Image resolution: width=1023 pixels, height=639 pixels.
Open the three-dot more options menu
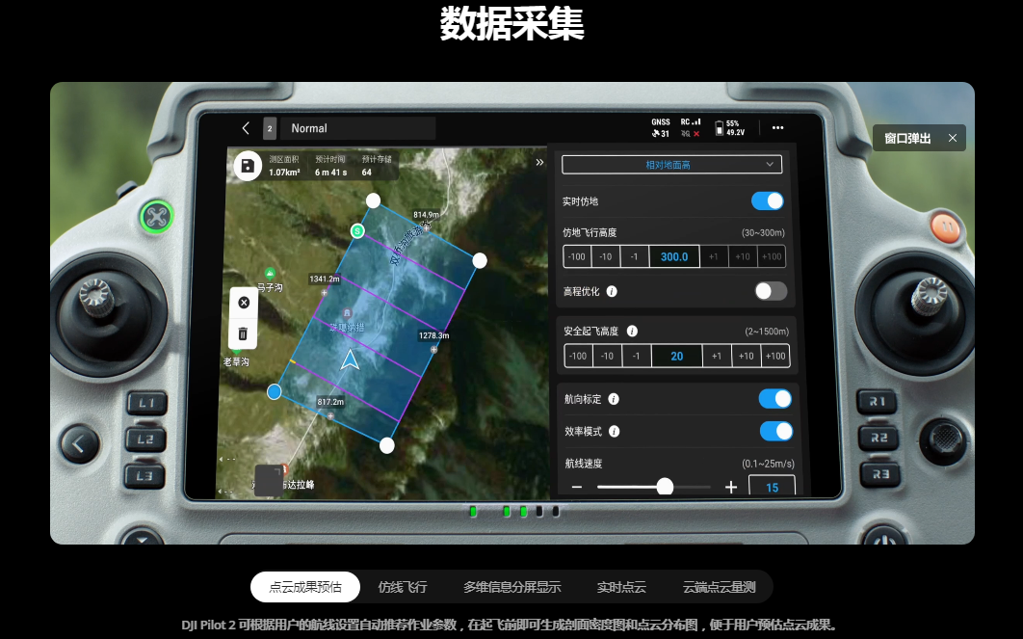(777, 128)
